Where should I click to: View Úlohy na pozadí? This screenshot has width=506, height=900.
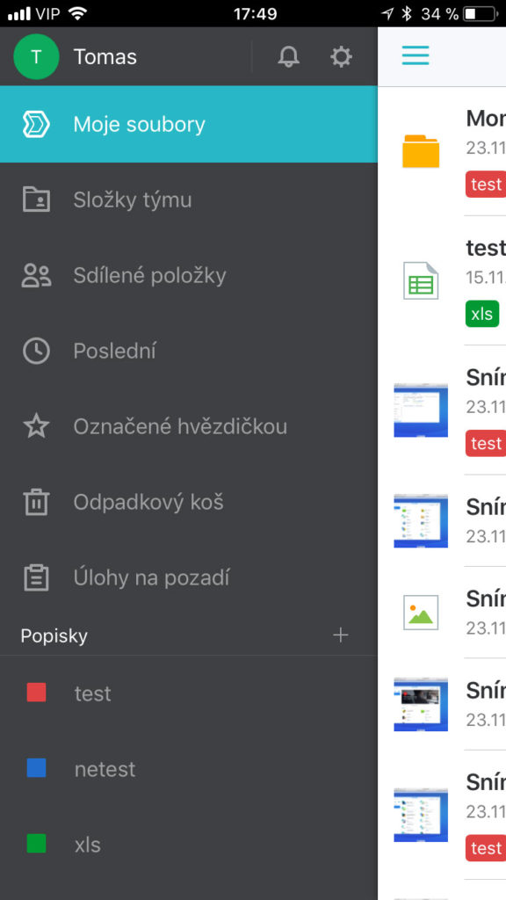[189, 577]
